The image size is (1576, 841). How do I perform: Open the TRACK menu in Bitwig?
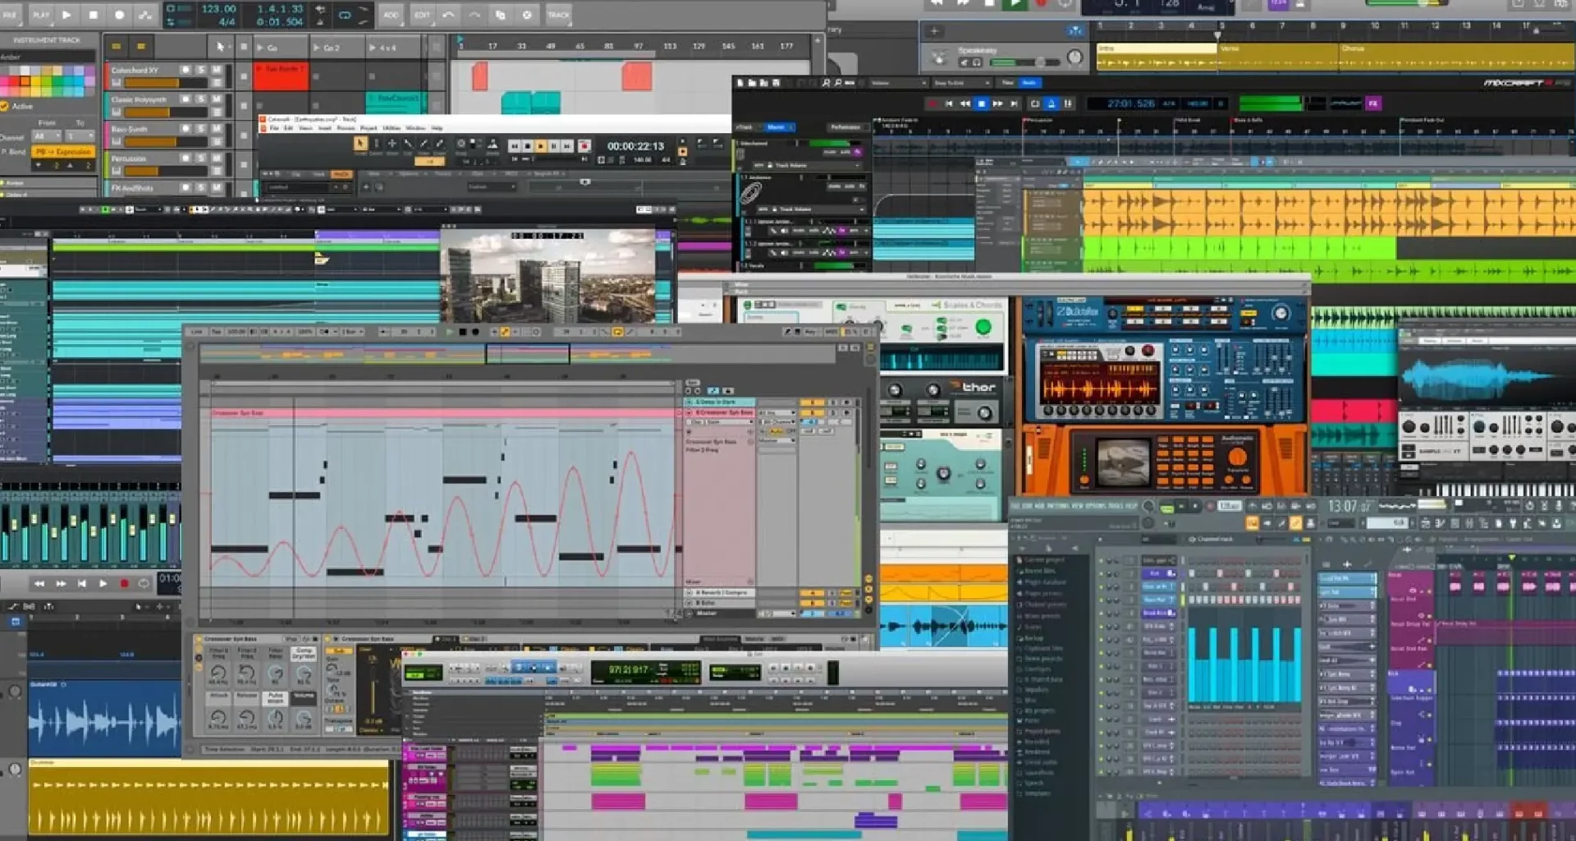(x=558, y=15)
